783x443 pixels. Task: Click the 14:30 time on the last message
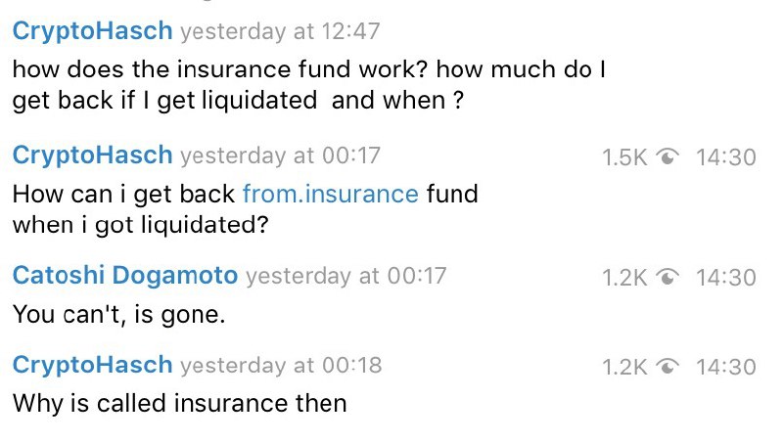[x=725, y=367]
